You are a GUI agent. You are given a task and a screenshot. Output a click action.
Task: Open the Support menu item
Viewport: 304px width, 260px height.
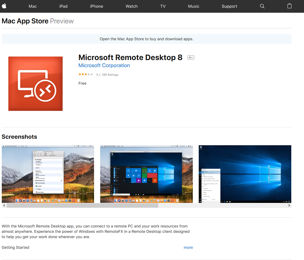tap(229, 6)
